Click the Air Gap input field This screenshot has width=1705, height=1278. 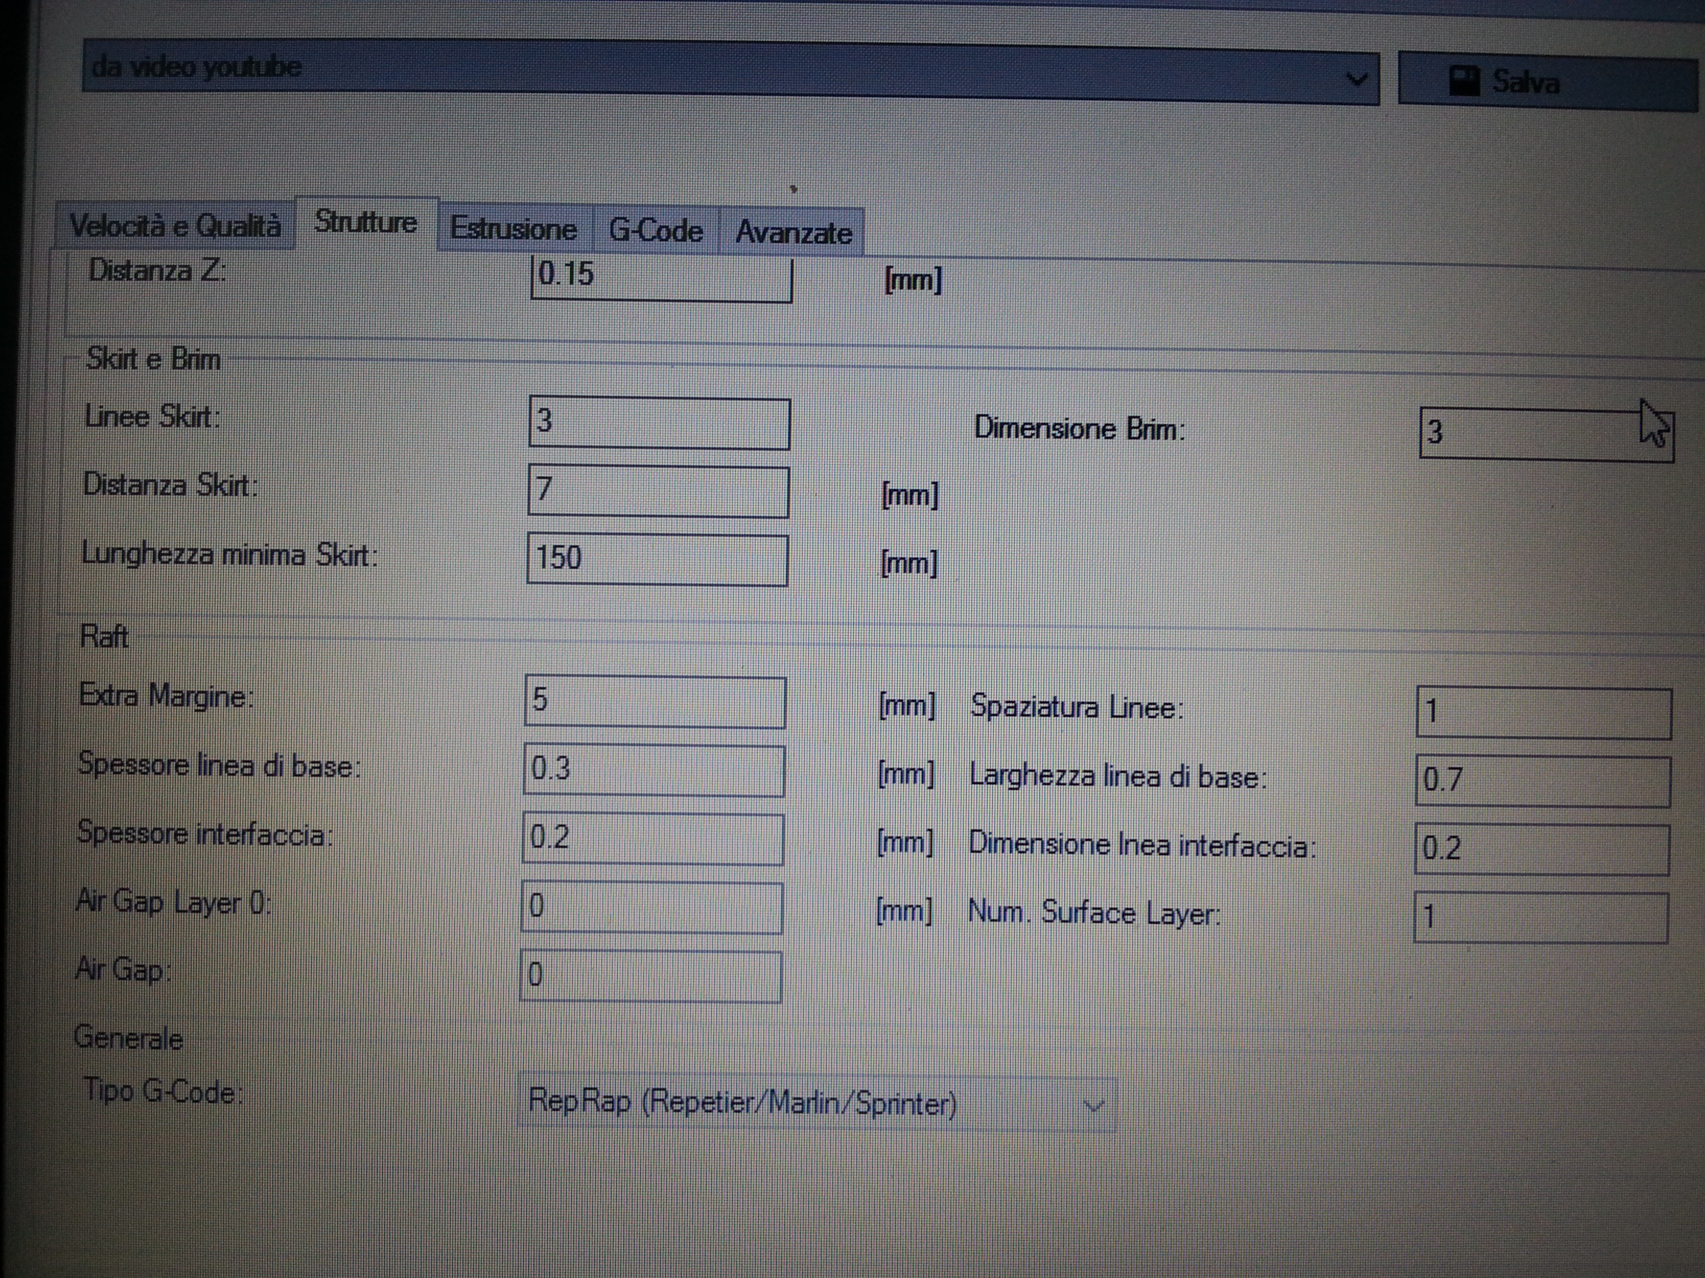[x=651, y=977]
